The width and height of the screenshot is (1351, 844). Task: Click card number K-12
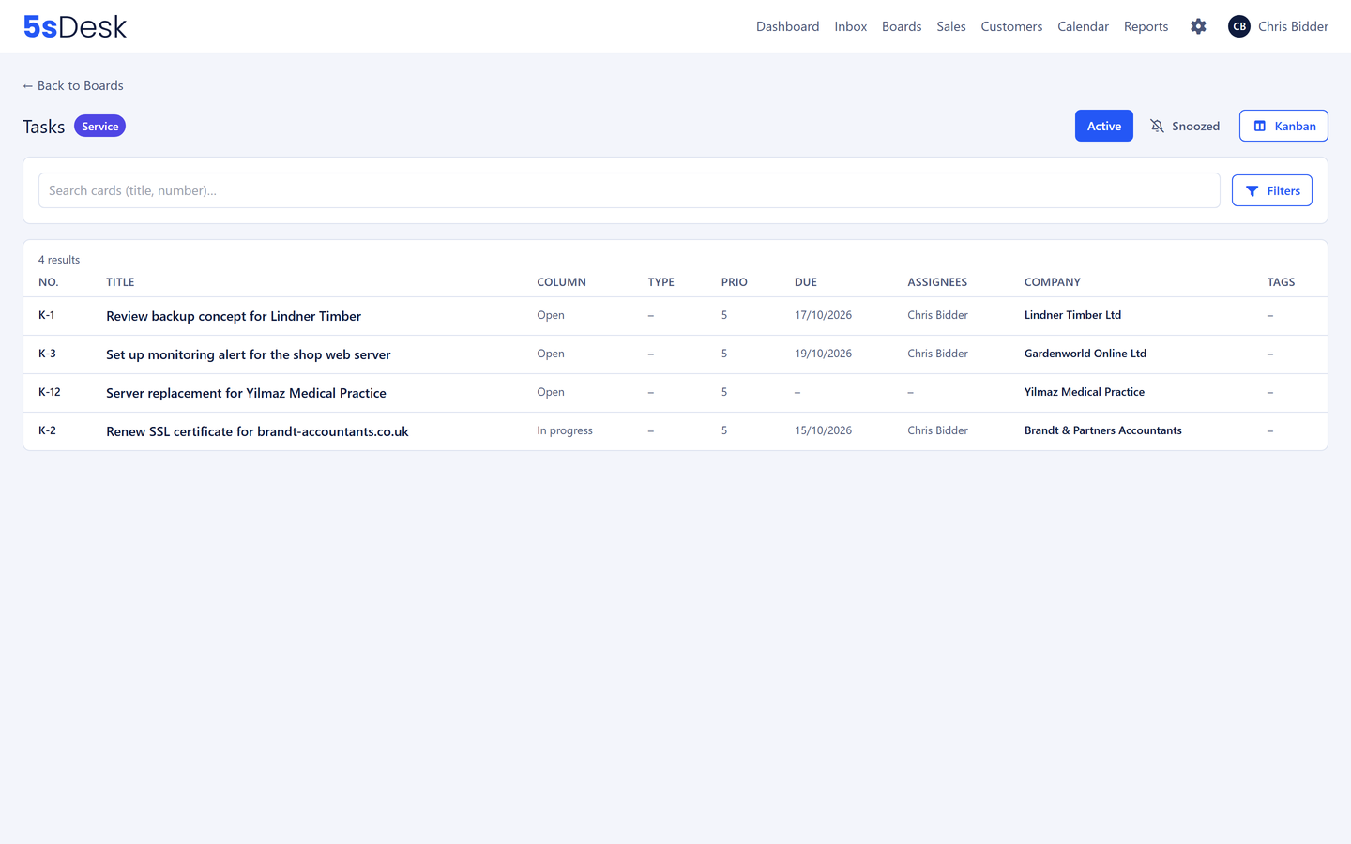point(50,392)
